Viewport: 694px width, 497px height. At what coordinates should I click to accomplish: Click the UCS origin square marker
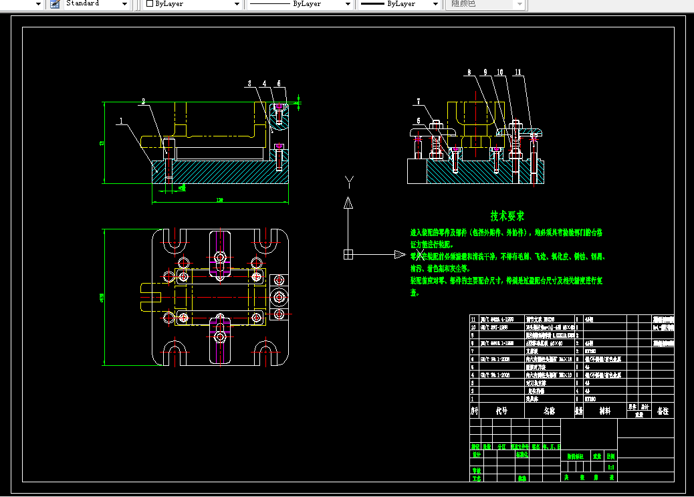pyautogui.click(x=348, y=255)
